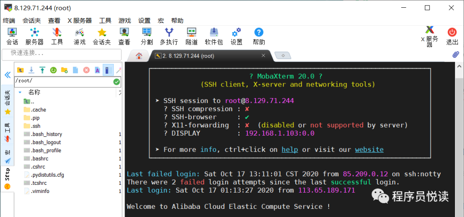Go to parent folder in SFTP toolbar
Image resolution: width=464 pixels, height=217 pixels.
(x=20, y=70)
